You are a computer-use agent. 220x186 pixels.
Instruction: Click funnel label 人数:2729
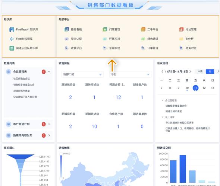44,166
